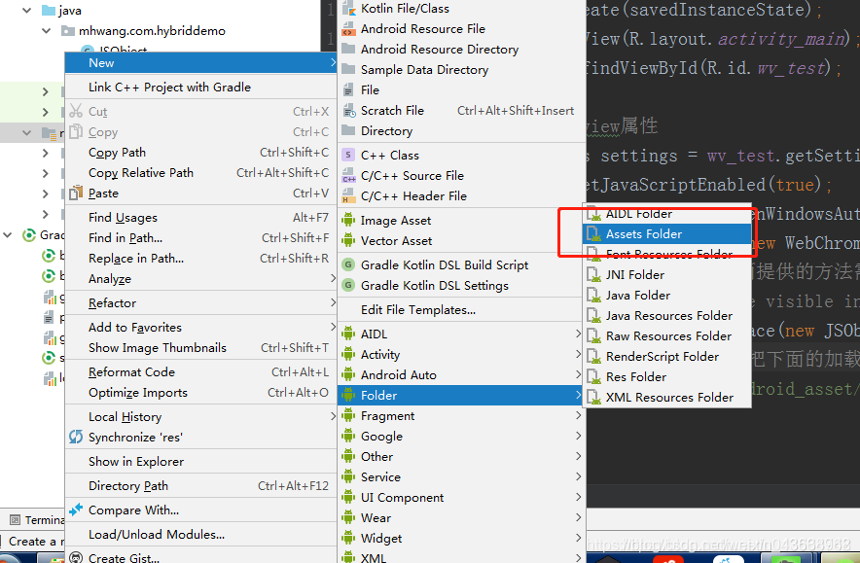Select Copy Path menu entry

(x=200, y=153)
